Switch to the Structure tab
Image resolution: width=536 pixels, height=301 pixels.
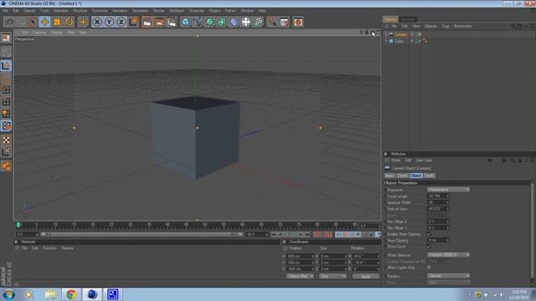point(408,19)
